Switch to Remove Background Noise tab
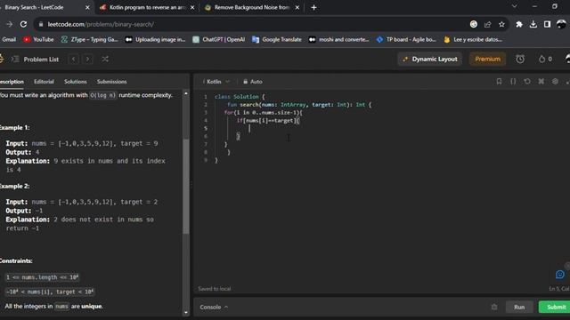 (x=252, y=7)
